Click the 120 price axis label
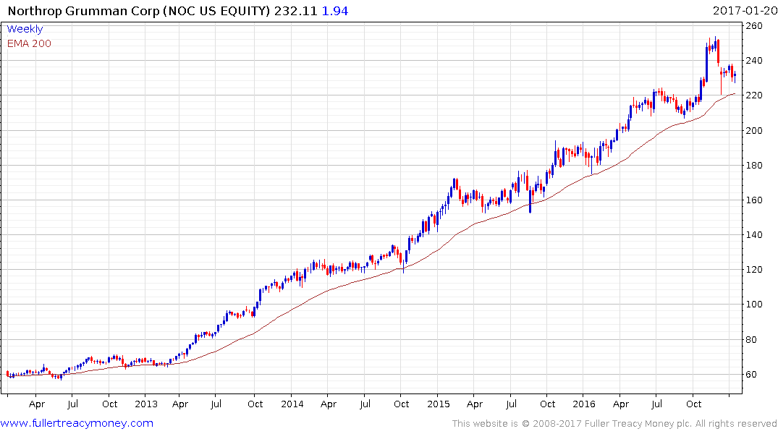The height and width of the screenshot is (434, 778). pyautogui.click(x=754, y=269)
